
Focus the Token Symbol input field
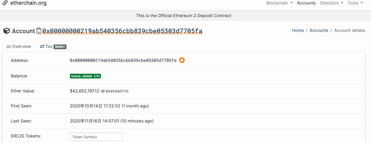(x=96, y=137)
